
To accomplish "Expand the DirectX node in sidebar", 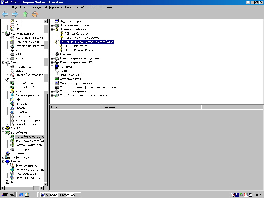I will click(x=3, y=128).
